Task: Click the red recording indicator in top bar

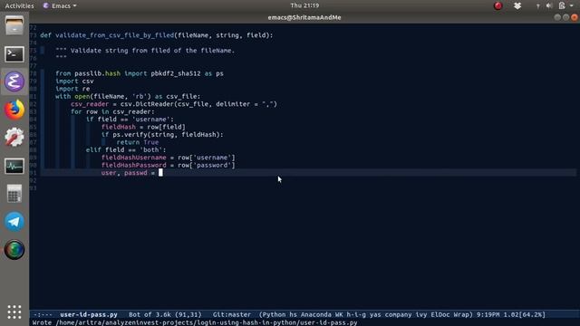Action: click(498, 5)
